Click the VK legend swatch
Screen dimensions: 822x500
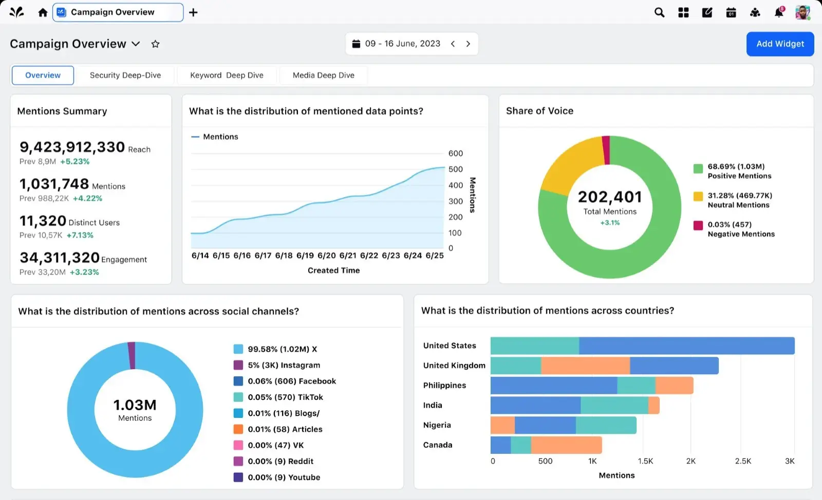coord(238,445)
